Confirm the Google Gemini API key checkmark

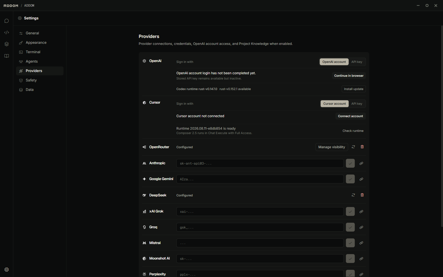click(x=350, y=179)
